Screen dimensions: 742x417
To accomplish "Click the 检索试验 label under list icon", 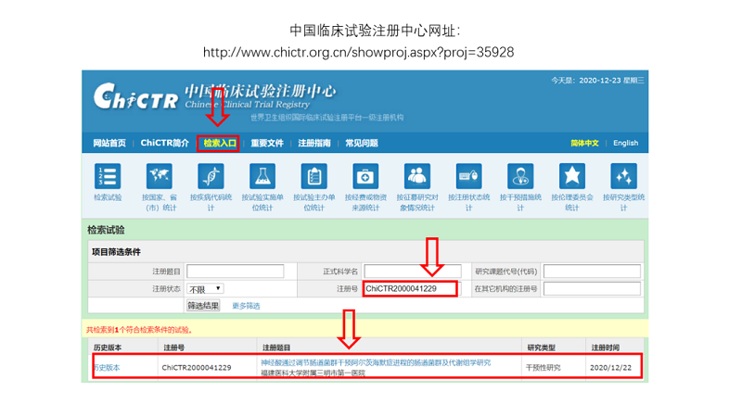I will click(x=108, y=197).
